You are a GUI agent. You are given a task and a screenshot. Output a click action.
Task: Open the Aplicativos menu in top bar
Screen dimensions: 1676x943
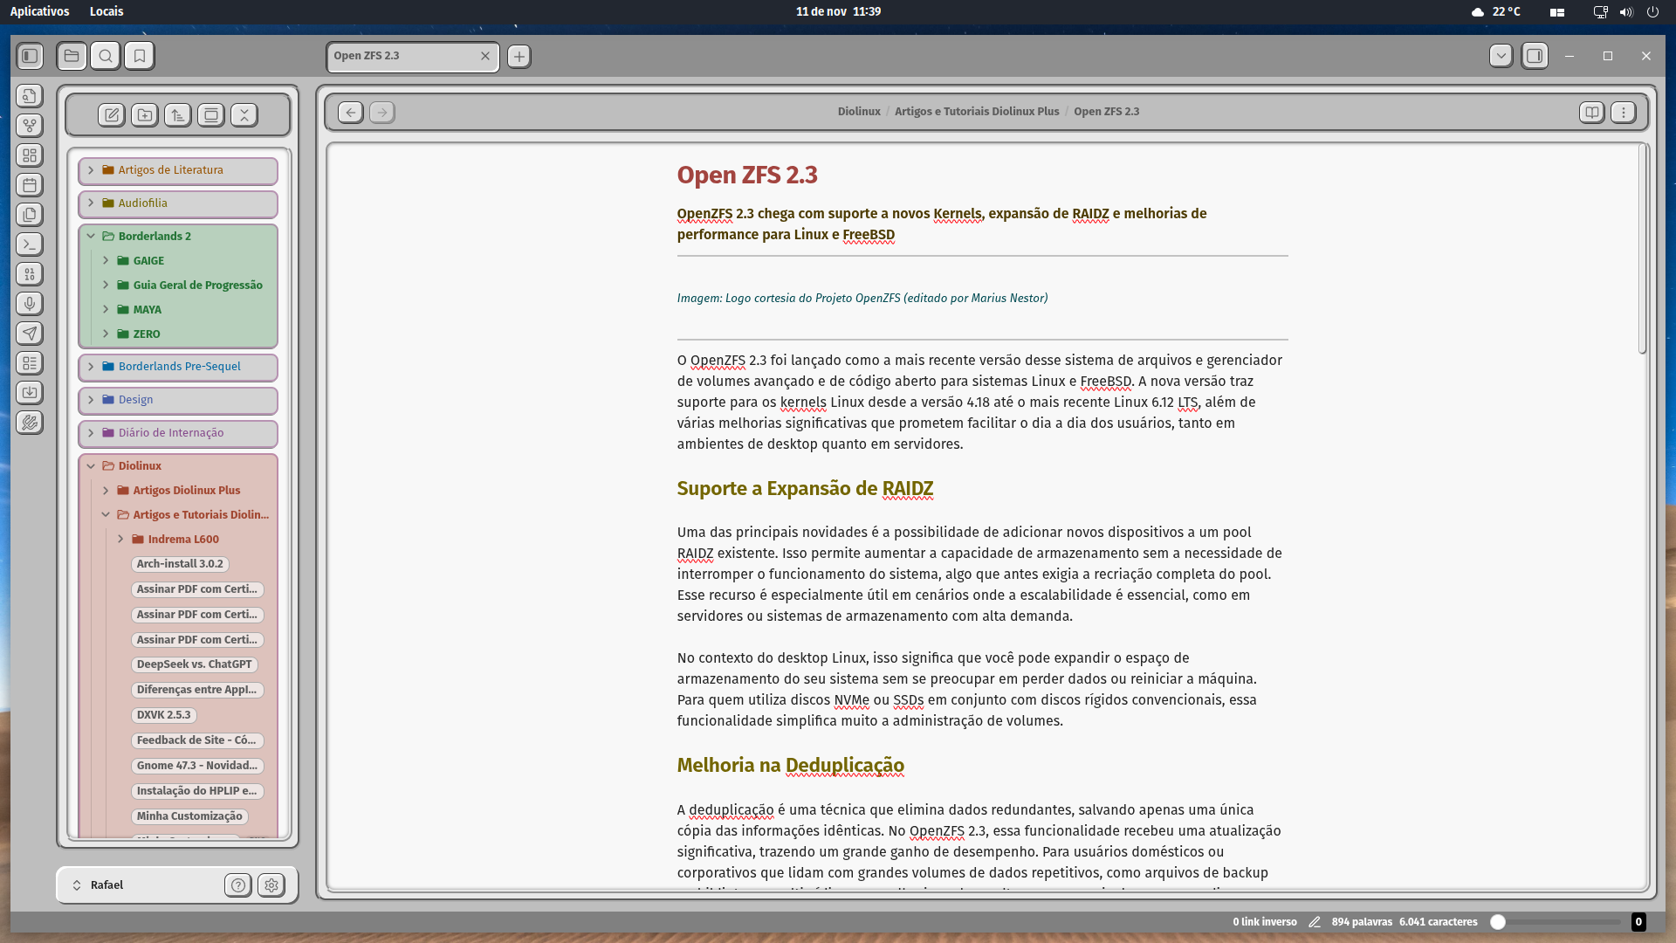click(x=39, y=11)
